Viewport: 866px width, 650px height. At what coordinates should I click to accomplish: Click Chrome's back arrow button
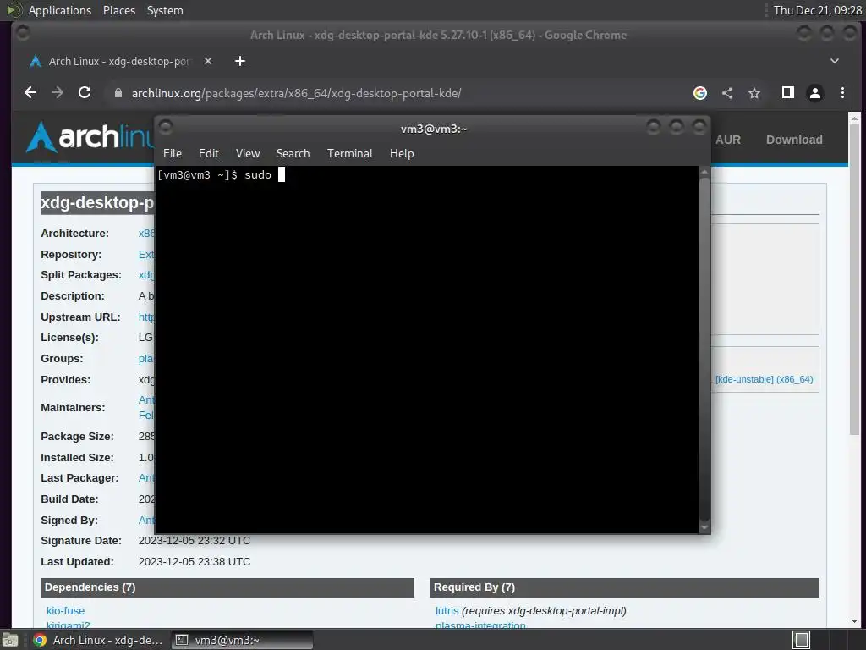(x=30, y=93)
